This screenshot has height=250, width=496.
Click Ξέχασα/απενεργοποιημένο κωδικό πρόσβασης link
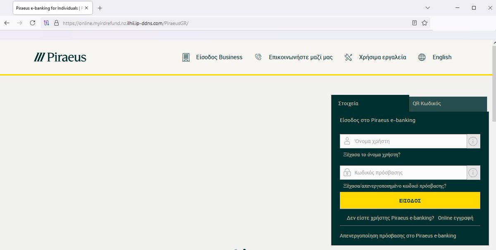(395, 186)
